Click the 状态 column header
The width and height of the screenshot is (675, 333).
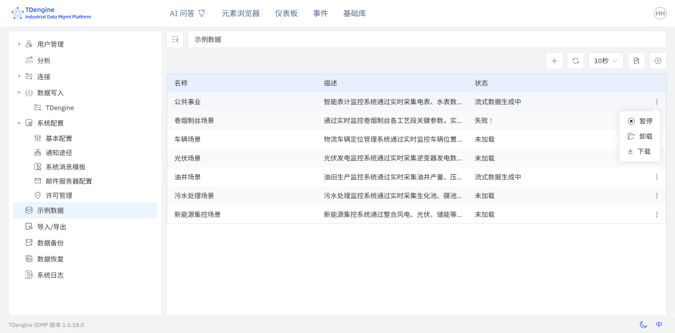(x=481, y=83)
